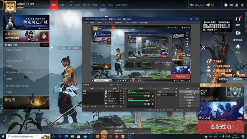The height and width of the screenshot is (139, 247).
Task: Close the game side panel with X icon
Action: coord(203,48)
